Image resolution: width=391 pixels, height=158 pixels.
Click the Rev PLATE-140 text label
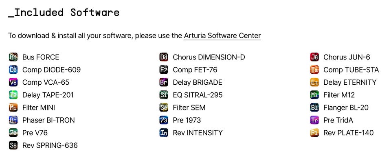348,133
